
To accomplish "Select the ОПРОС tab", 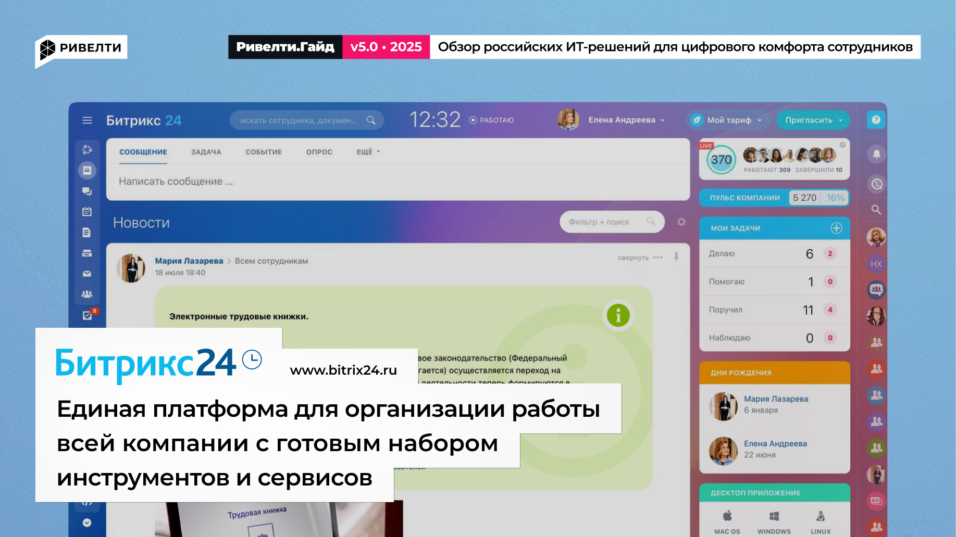I will pyautogui.click(x=318, y=151).
